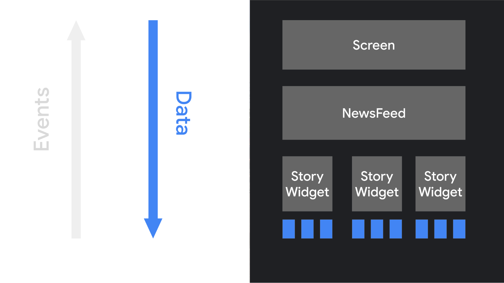Click the Screen component block

(373, 45)
